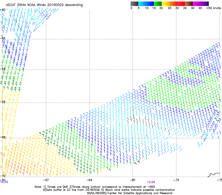Click the '-60' latitude axis label
The height and width of the screenshot is (195, 222).
pyautogui.click(x=3, y=10)
